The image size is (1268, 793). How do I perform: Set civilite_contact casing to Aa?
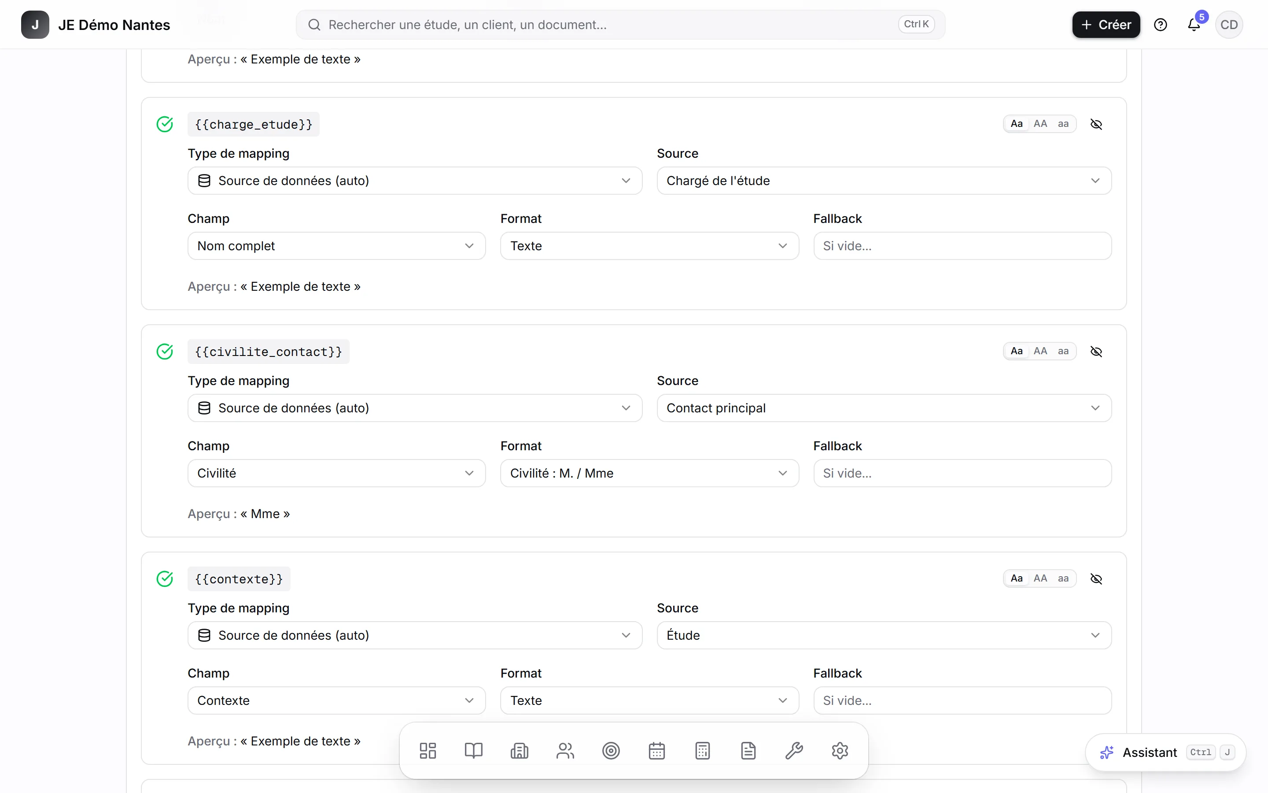(1017, 351)
